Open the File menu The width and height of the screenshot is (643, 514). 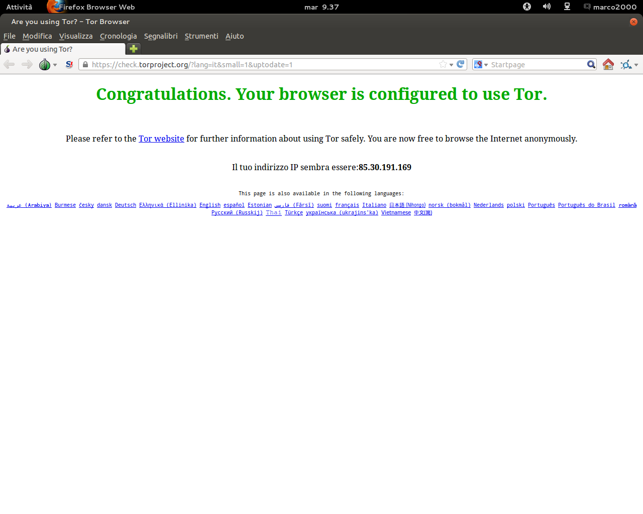[10, 36]
